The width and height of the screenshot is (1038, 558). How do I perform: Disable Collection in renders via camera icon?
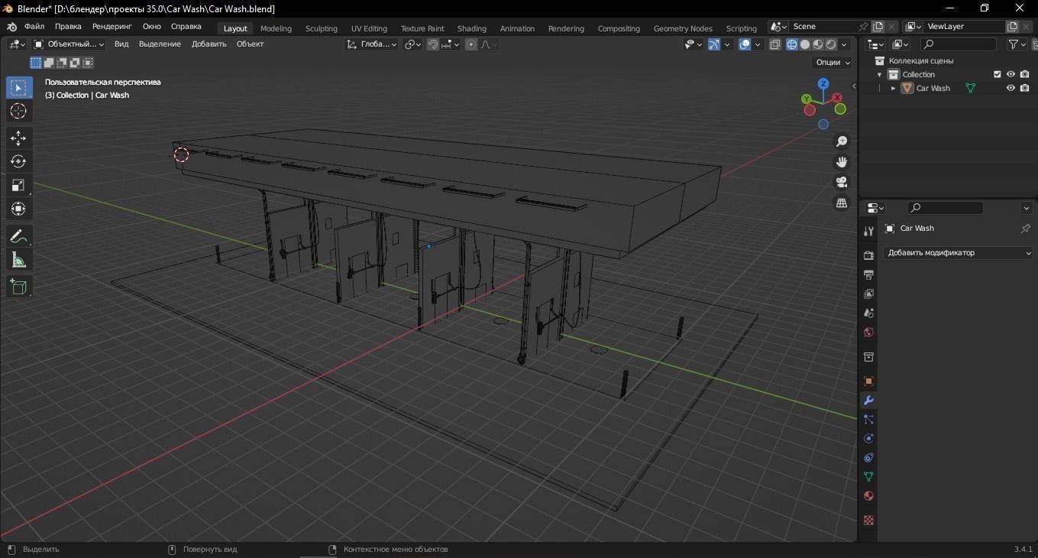1024,74
